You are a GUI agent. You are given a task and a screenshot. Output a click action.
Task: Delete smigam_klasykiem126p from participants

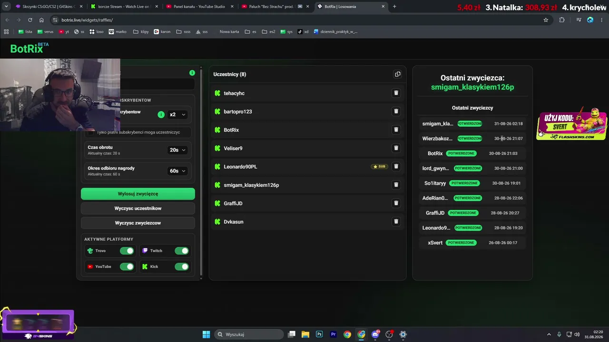tap(396, 185)
